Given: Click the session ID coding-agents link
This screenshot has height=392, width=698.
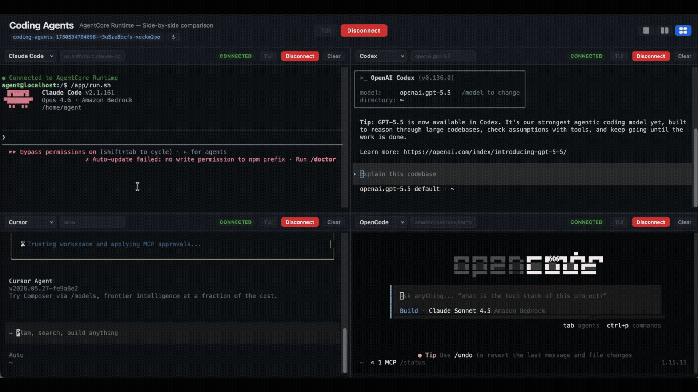Looking at the screenshot, I should tap(87, 37).
